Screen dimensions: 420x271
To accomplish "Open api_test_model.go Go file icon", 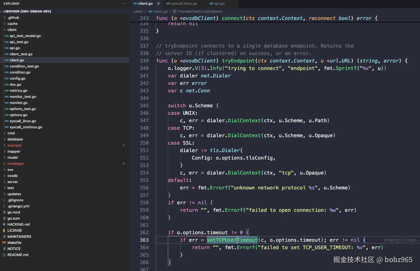I will 7,36.
